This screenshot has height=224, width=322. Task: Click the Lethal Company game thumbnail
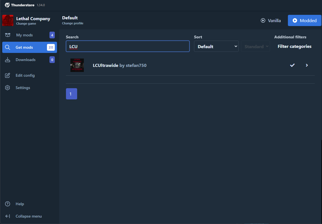(x=8, y=20)
